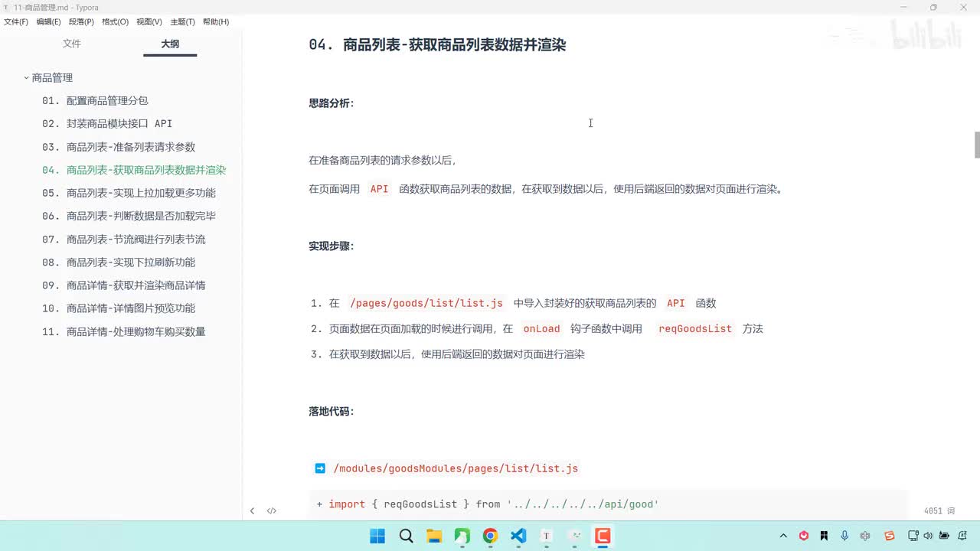Click the document vertical scrollbar thumb
Viewport: 980px width, 551px height.
[x=977, y=145]
